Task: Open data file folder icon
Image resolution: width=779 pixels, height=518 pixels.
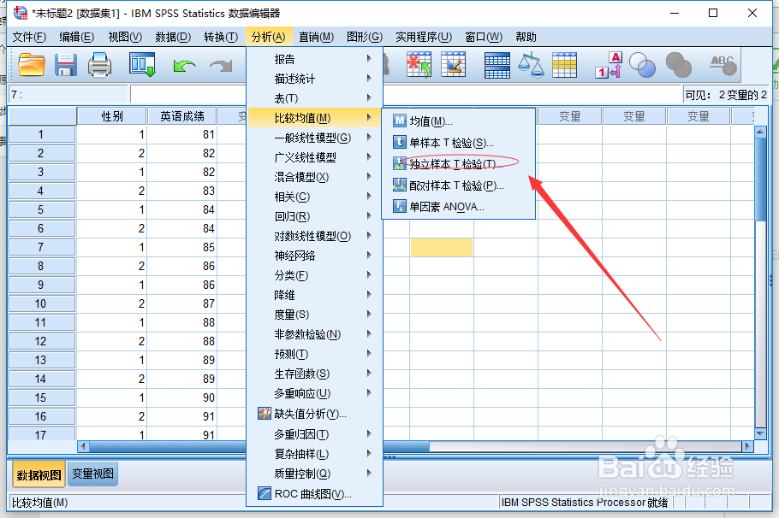Action: point(32,65)
